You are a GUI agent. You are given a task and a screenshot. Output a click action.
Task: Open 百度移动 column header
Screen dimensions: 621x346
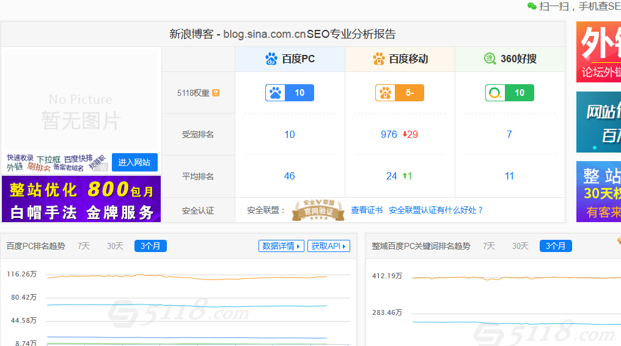[400, 59]
